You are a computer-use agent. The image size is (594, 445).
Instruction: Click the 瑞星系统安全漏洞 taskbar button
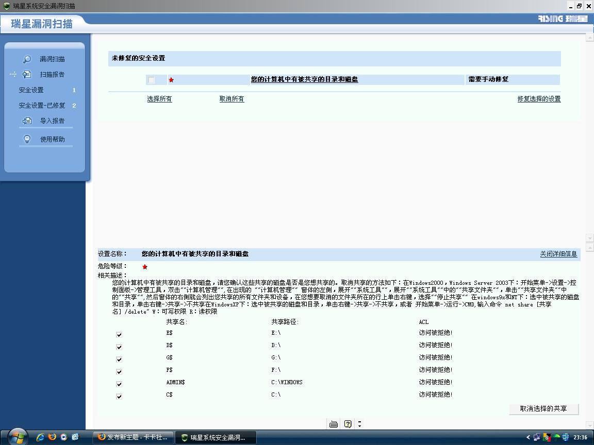pyautogui.click(x=216, y=437)
